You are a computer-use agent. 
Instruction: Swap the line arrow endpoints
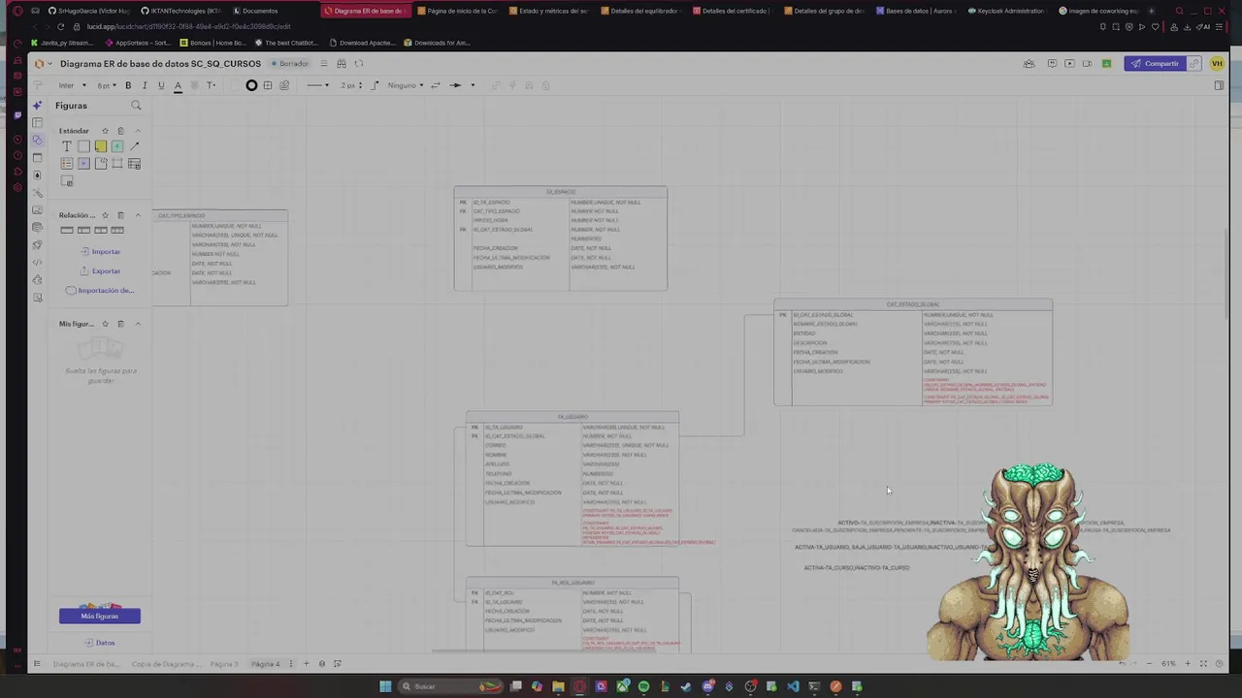click(x=436, y=85)
